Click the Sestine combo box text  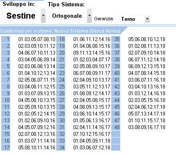coord(21,16)
